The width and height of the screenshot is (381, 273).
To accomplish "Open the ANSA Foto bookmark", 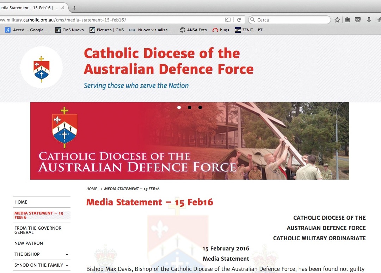I will coord(193,30).
